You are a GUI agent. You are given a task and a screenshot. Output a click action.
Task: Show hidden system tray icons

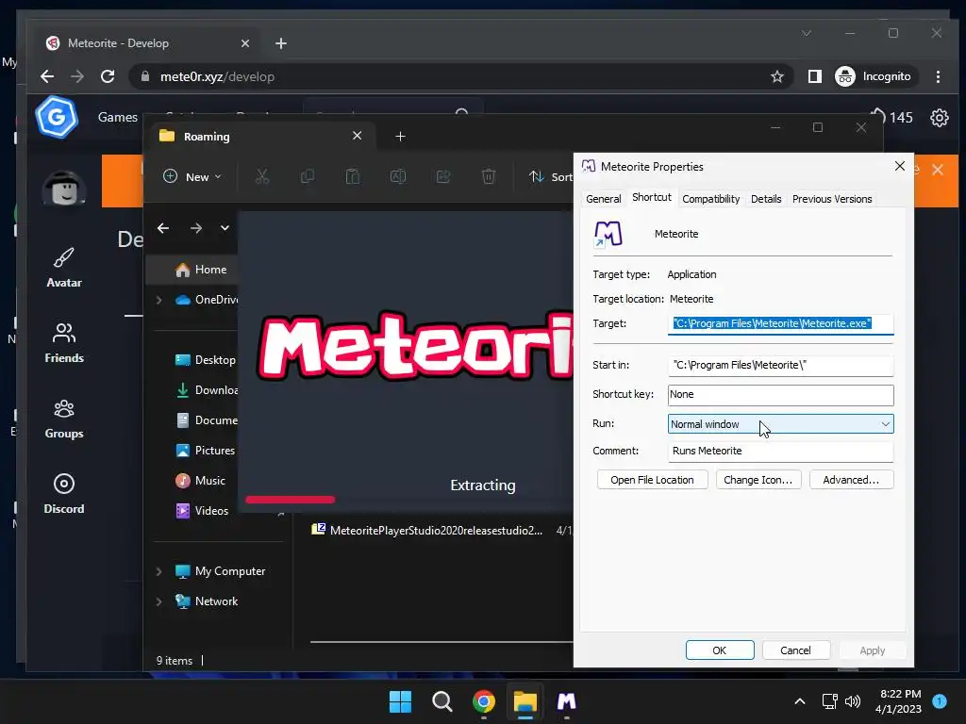[x=800, y=701]
